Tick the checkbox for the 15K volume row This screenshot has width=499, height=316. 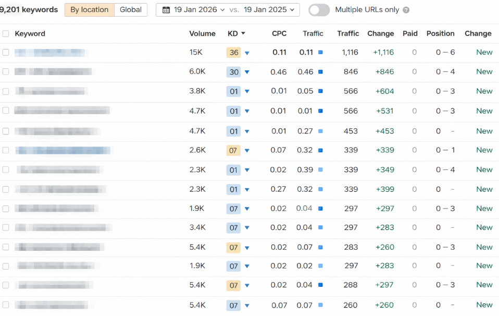click(x=6, y=52)
